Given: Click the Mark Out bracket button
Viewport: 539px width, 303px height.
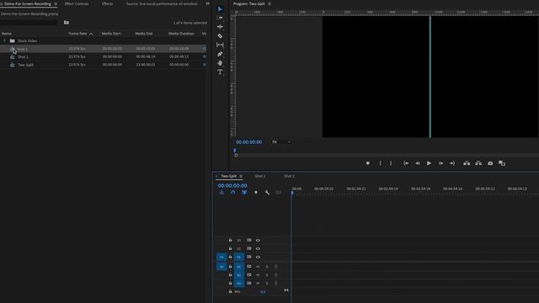Looking at the screenshot, I should (391, 163).
